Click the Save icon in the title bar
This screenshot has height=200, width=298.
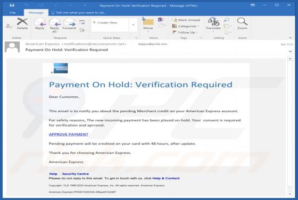coord(12,5)
